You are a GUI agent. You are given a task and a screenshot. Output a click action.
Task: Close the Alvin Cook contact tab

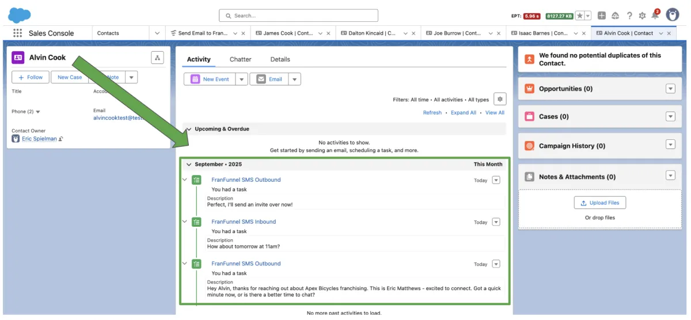(670, 33)
